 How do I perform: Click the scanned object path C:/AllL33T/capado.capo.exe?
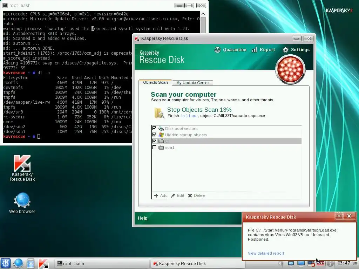pyautogui.click(x=239, y=116)
